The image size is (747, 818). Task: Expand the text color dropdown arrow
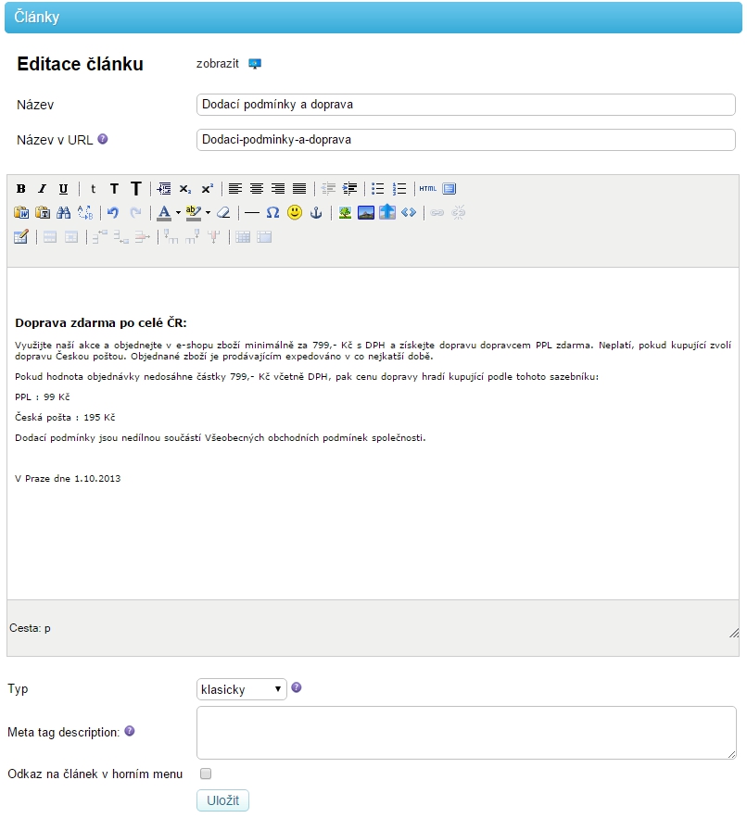coord(178,212)
